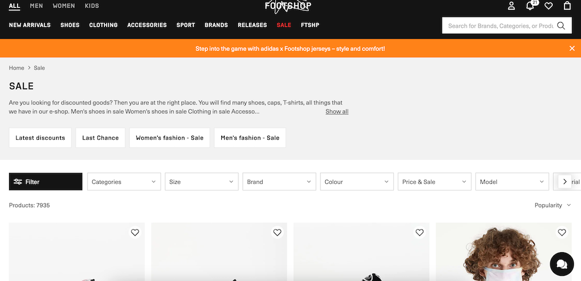581x281 pixels.
Task: Expand the Model dropdown
Action: click(512, 181)
